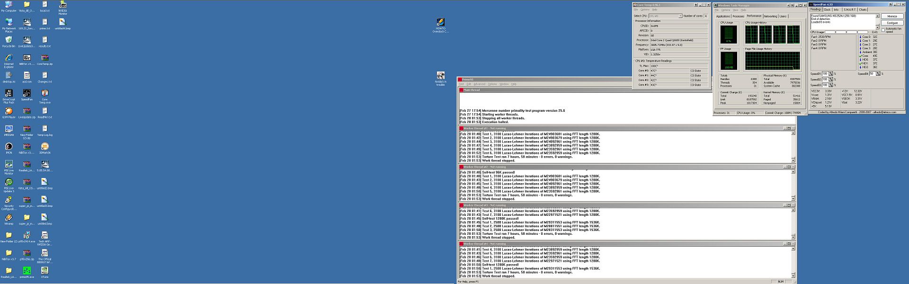This screenshot has height=284, width=909.
Task: Switch to Processes tab in Task Manager
Action: pyautogui.click(x=739, y=17)
